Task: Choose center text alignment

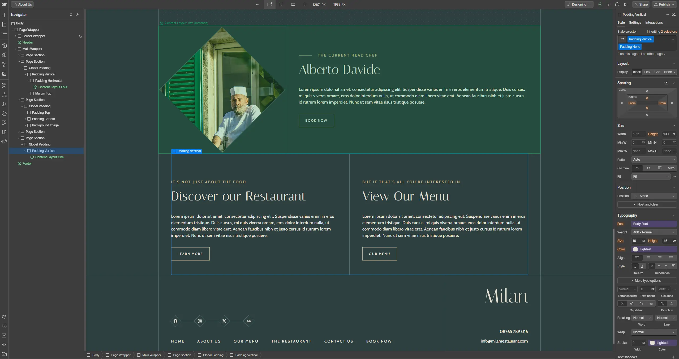Action: tap(648, 258)
